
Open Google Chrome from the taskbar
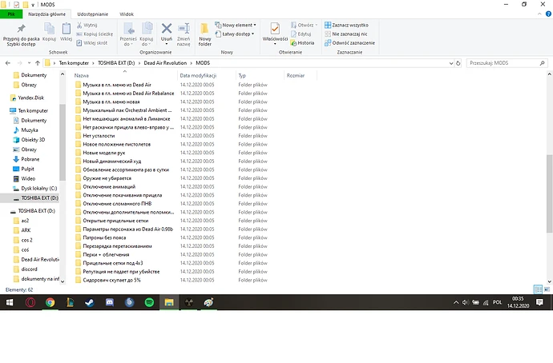(x=50, y=302)
